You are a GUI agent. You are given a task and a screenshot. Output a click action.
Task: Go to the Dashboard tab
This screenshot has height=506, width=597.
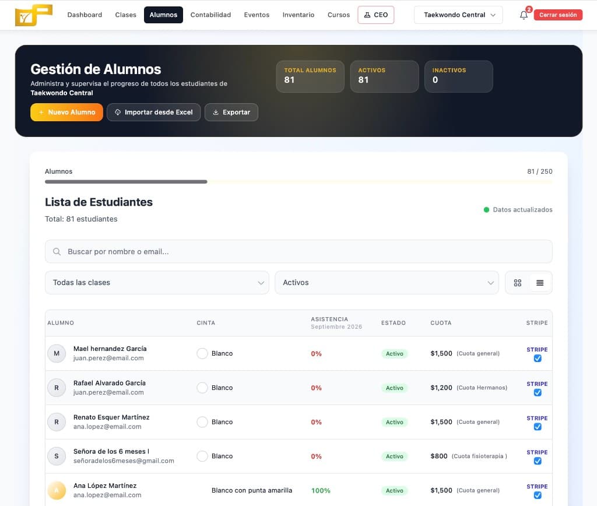click(85, 15)
